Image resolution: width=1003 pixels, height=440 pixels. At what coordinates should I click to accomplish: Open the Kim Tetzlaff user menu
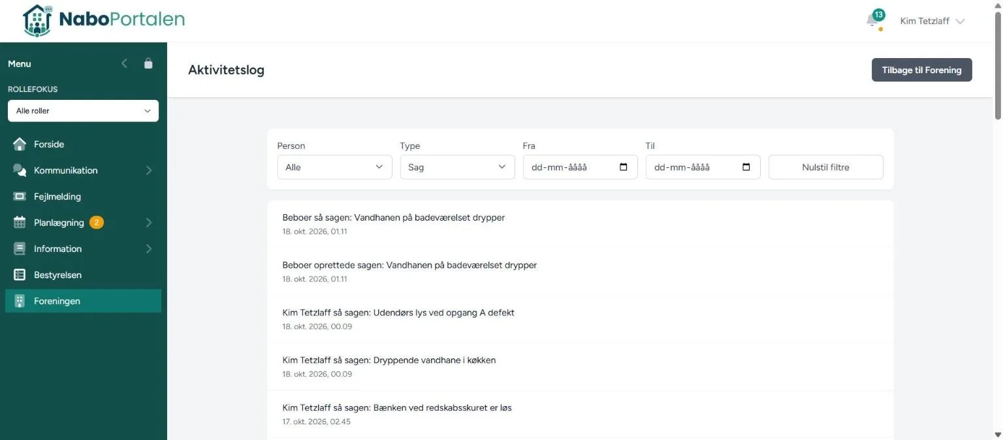(x=932, y=21)
